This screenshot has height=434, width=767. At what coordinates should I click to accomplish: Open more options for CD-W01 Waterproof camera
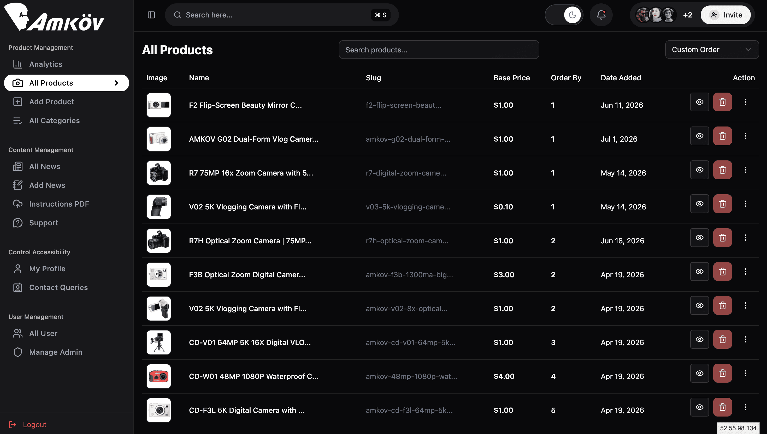pyautogui.click(x=745, y=373)
